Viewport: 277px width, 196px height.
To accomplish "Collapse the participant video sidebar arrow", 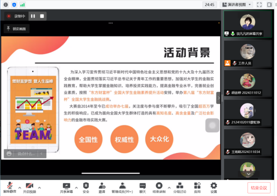I will (x=218, y=98).
